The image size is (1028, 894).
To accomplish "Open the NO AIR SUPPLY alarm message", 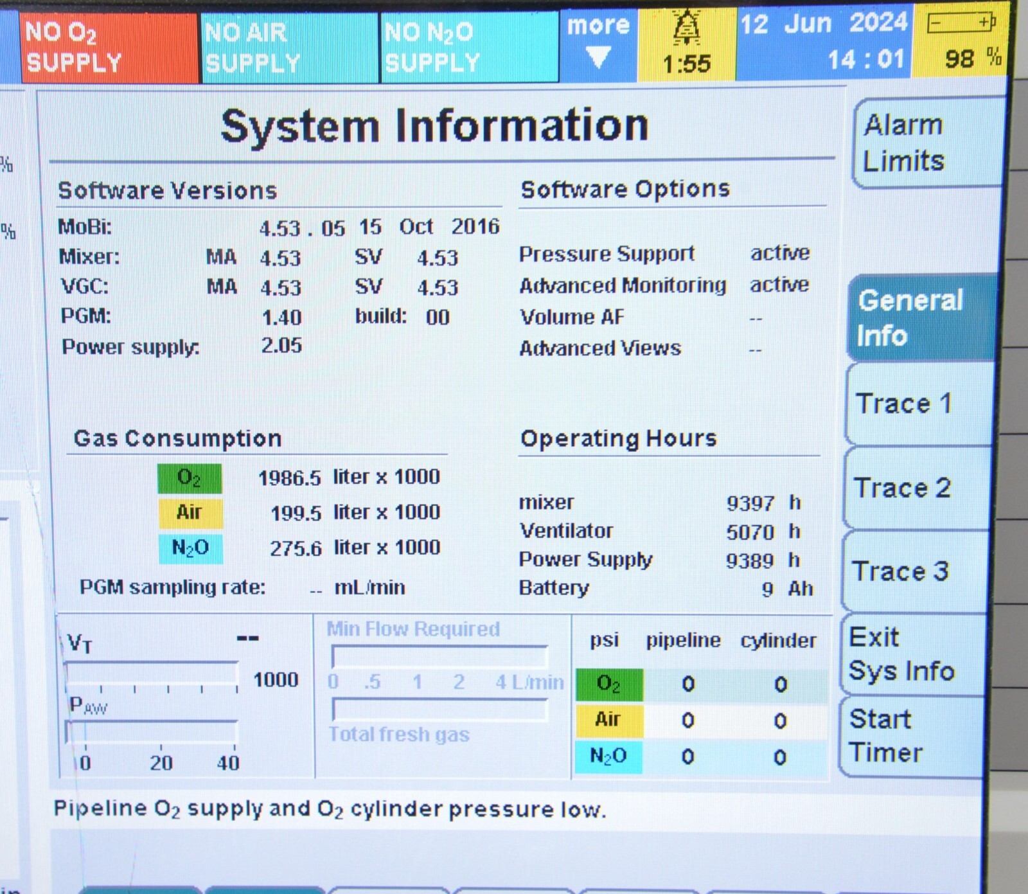I will click(x=290, y=47).
